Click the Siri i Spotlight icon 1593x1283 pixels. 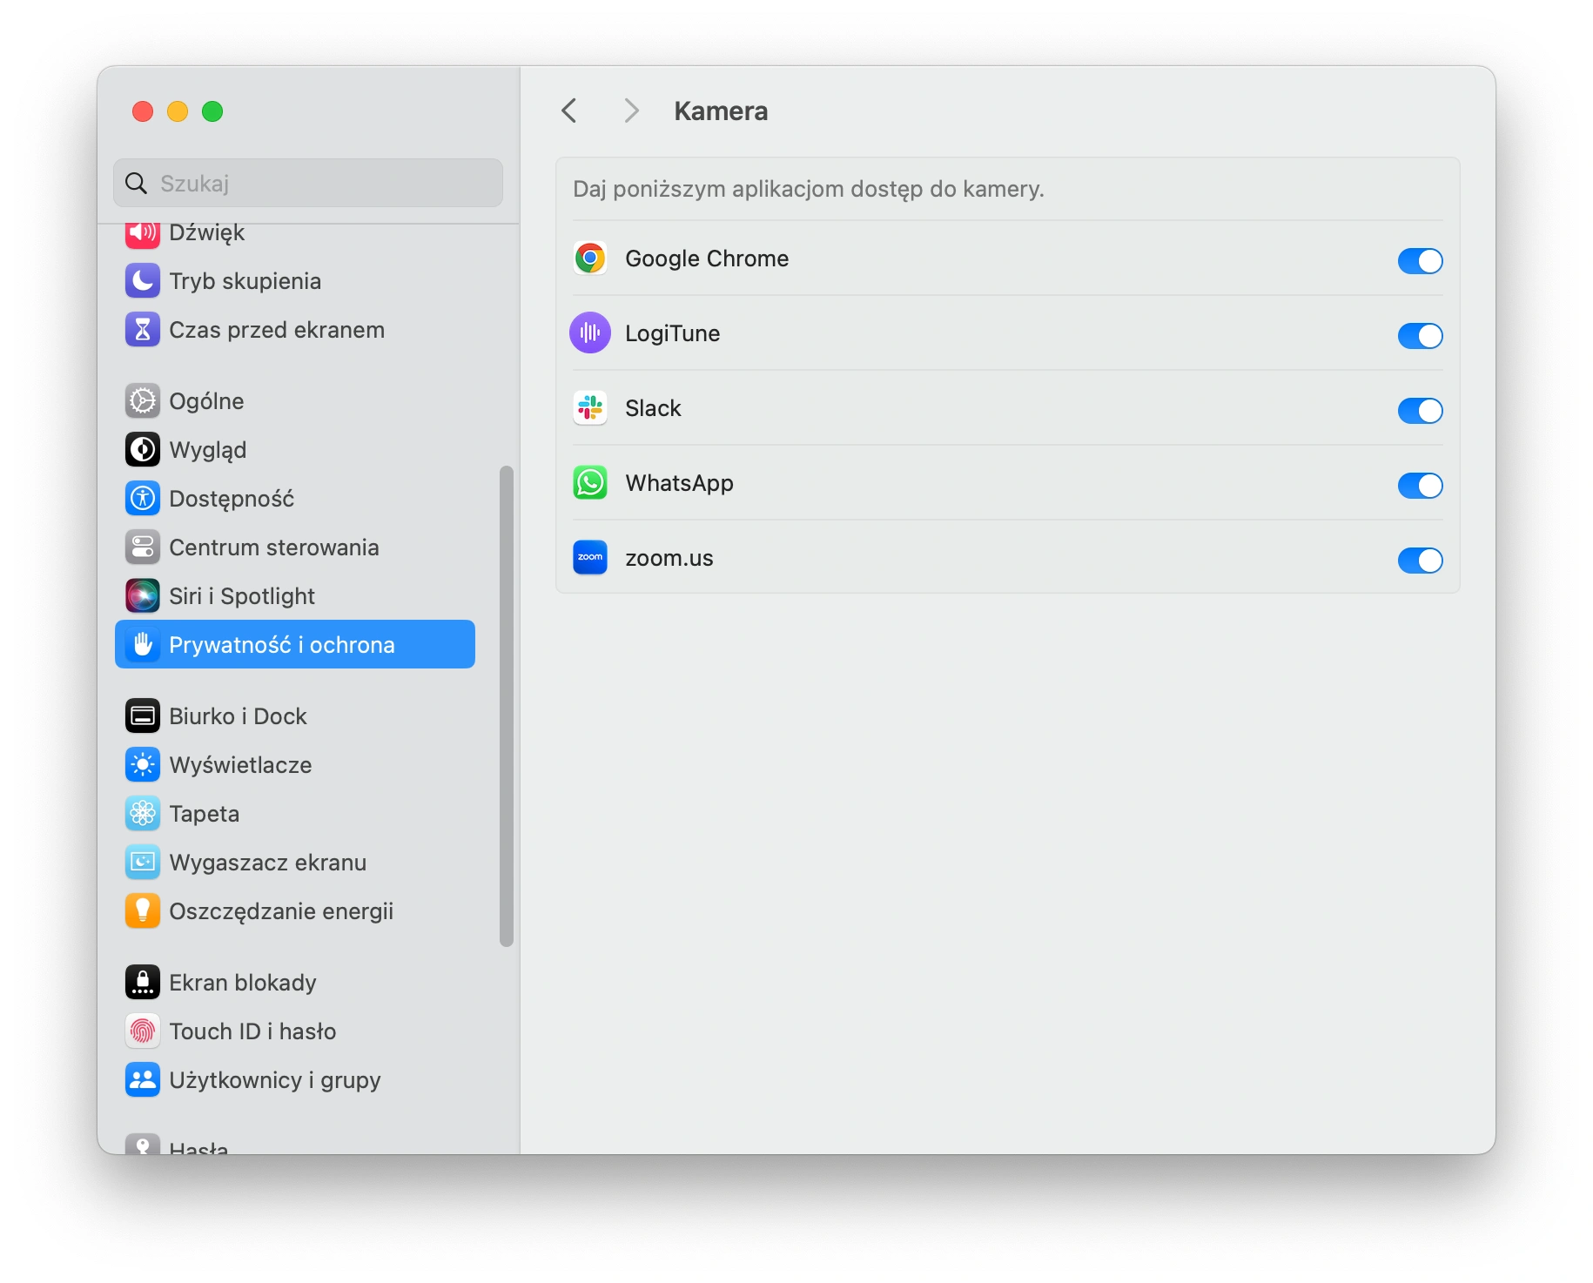click(x=143, y=596)
